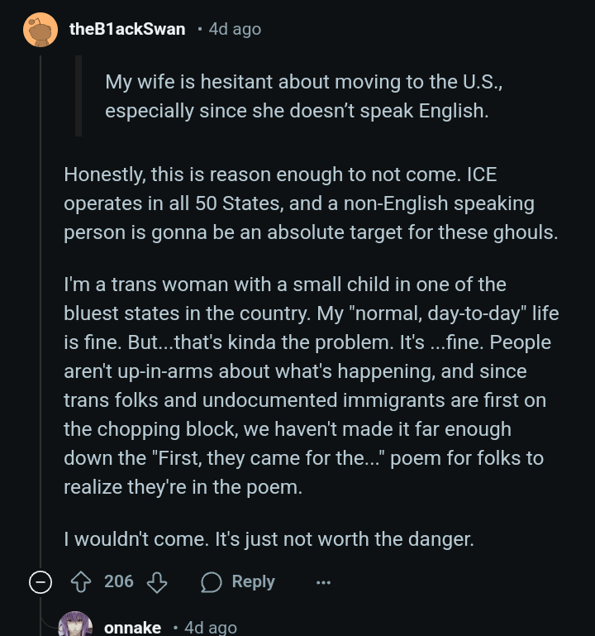Click the gray bar left of the quote
The width and height of the screenshot is (595, 636).
click(x=79, y=96)
